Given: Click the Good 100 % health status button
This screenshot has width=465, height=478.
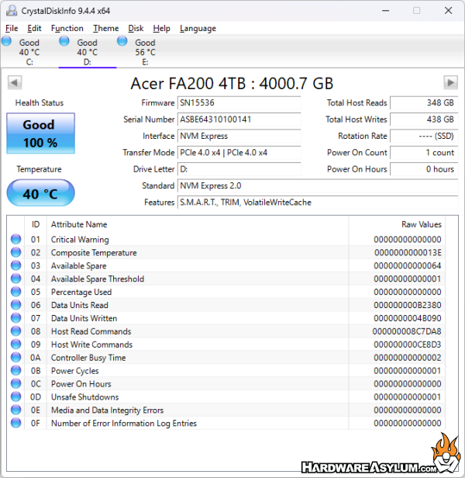Looking at the screenshot, I should [40, 133].
